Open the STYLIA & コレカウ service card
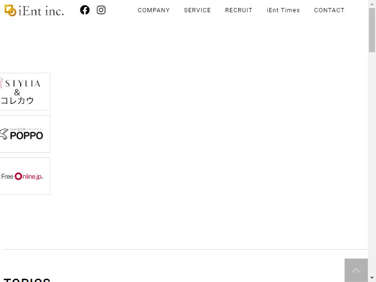The width and height of the screenshot is (376, 282). [x=25, y=92]
